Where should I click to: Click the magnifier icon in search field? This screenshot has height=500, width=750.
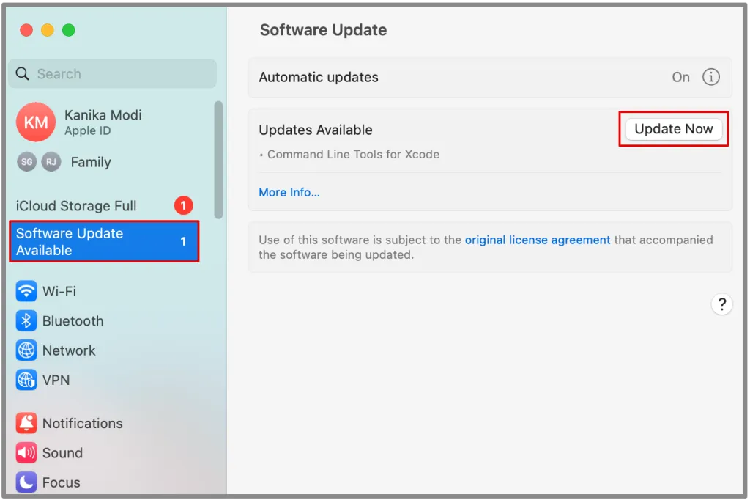(x=23, y=74)
